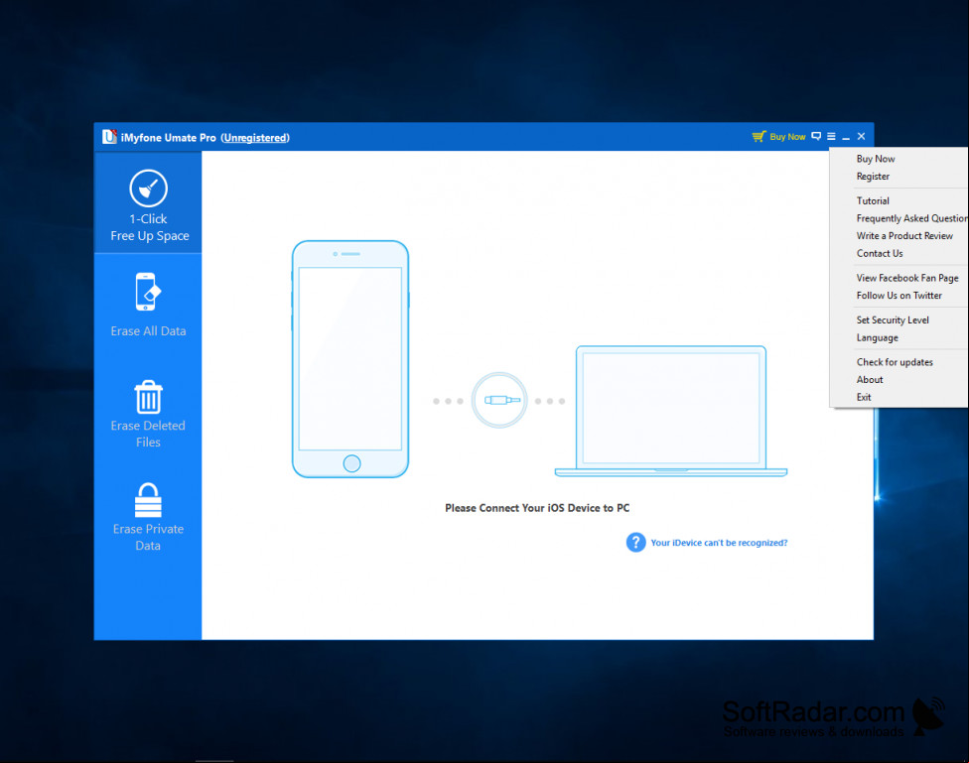Click the 'iMyfone Umate Pro' title text
This screenshot has height=763, width=969.
click(x=168, y=138)
